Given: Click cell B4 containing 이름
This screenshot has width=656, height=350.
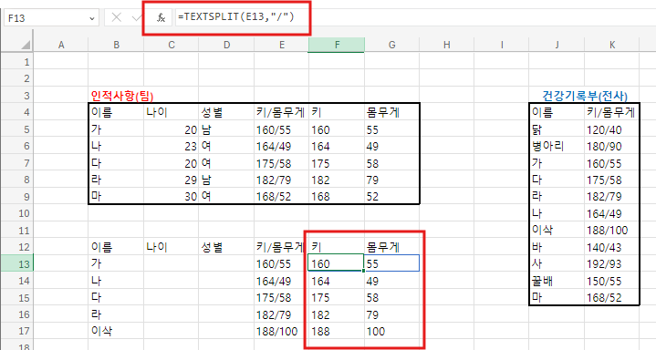Looking at the screenshot, I should (x=116, y=112).
